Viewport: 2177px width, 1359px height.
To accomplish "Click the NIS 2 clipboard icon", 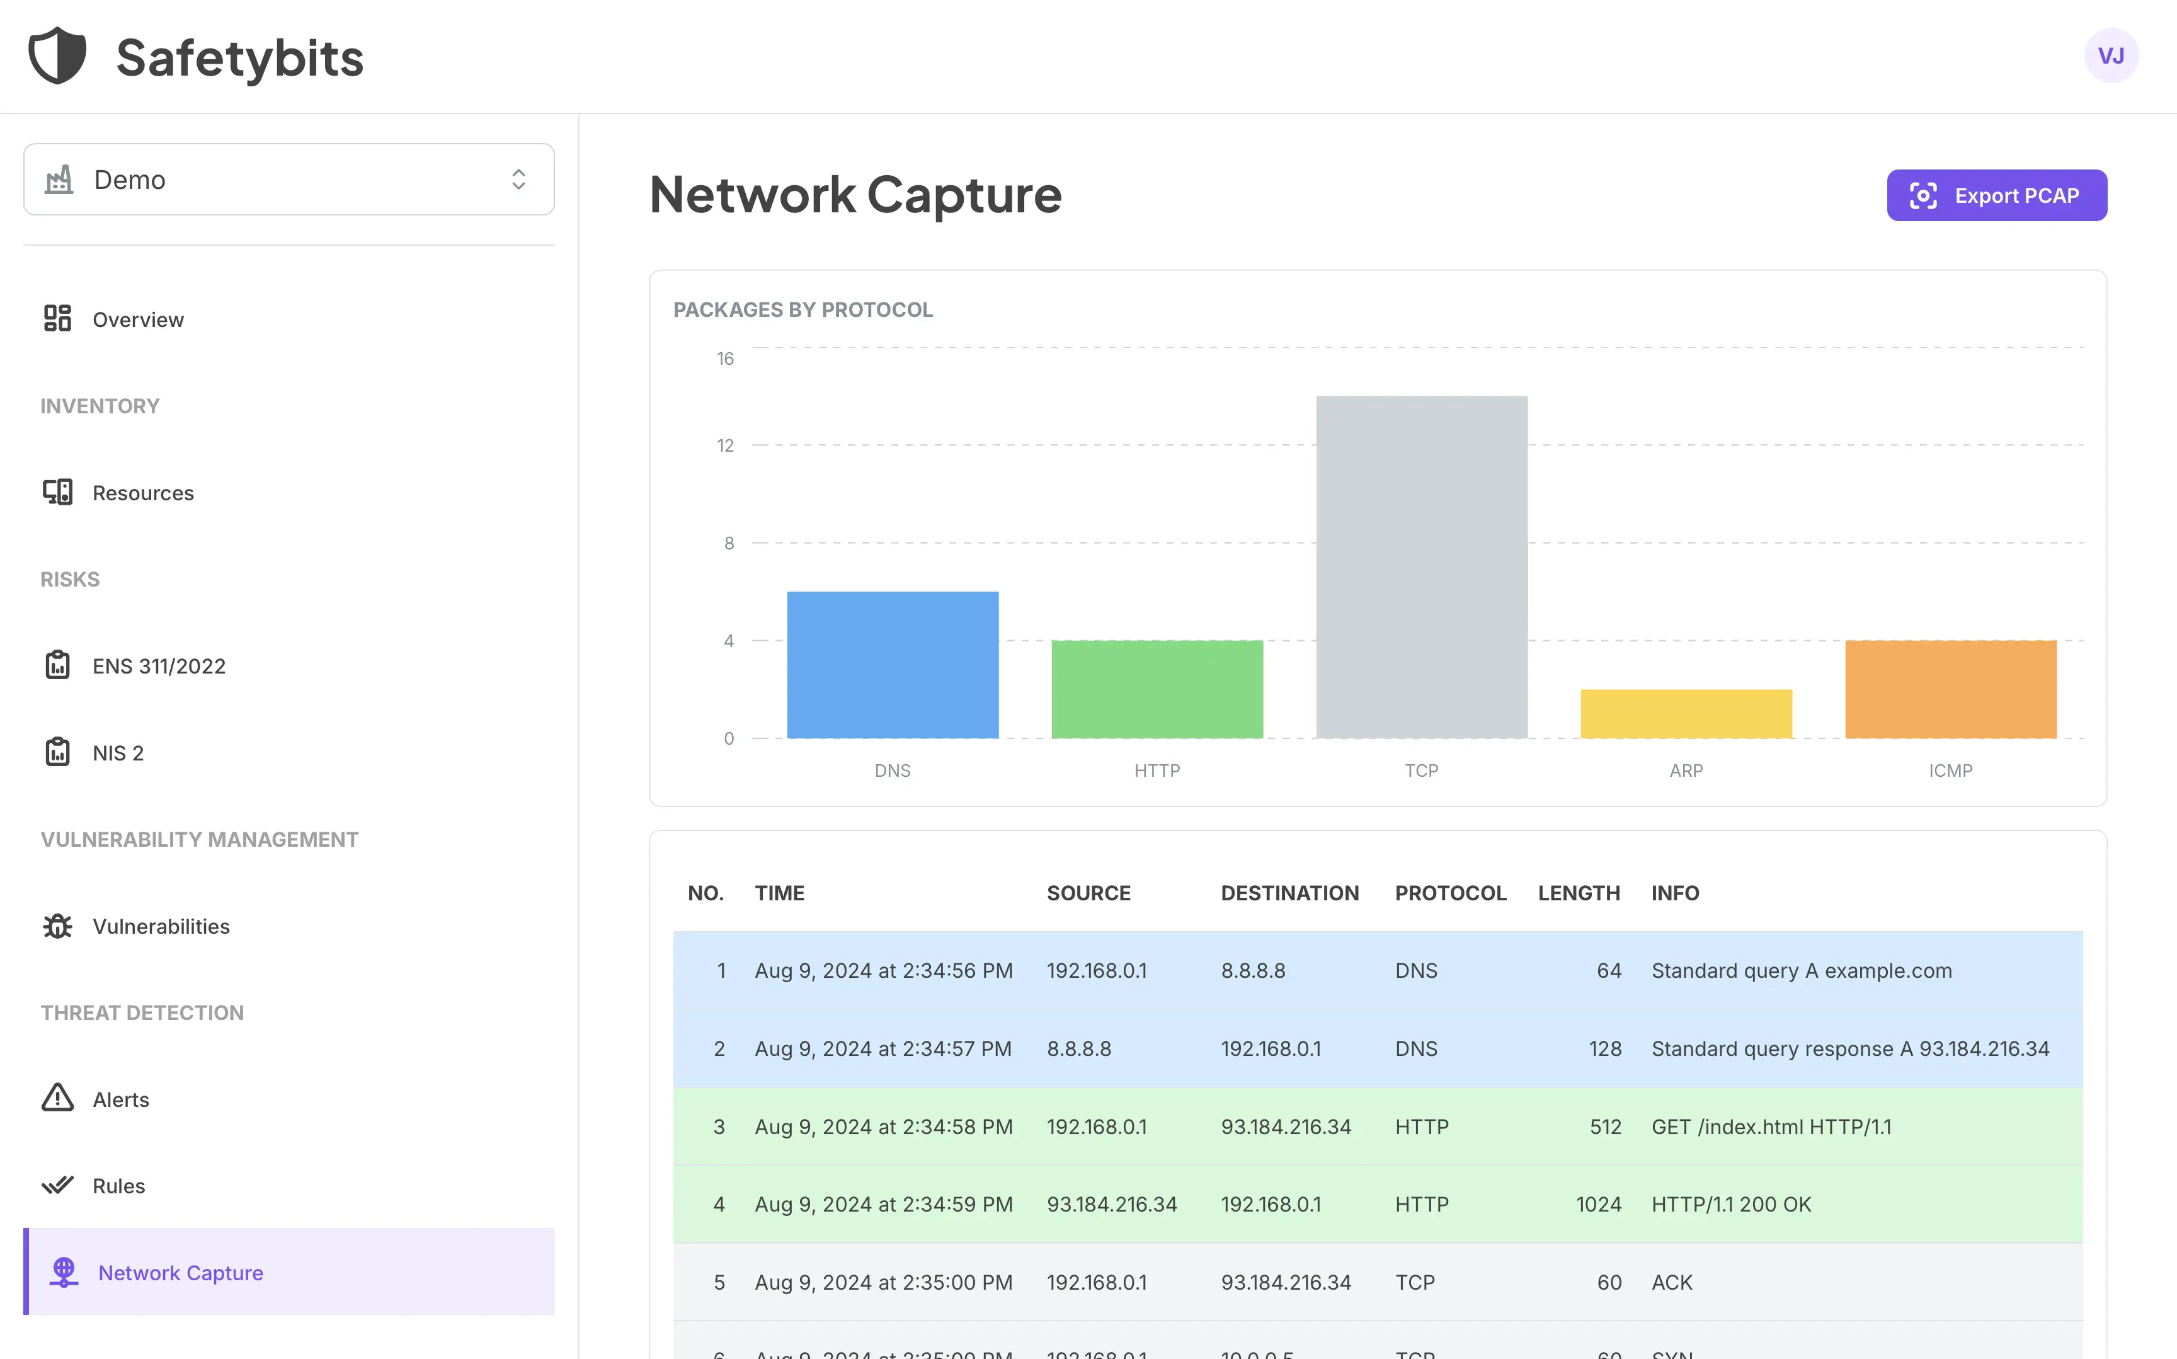I will click(57, 752).
